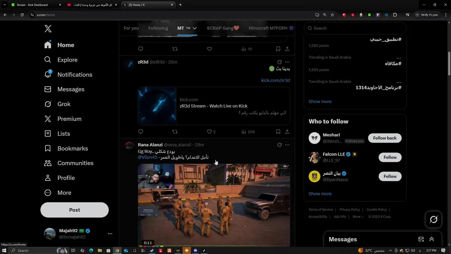Bookmark page with star icon
This screenshot has height=254, width=451.
pyautogui.click(x=332, y=15)
